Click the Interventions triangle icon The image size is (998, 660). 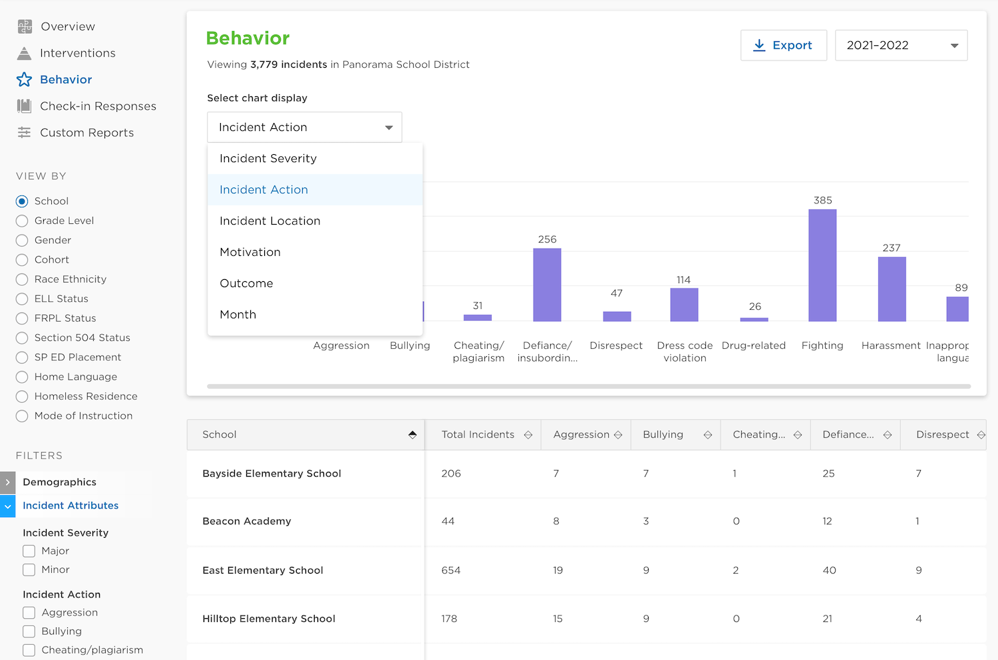(24, 53)
